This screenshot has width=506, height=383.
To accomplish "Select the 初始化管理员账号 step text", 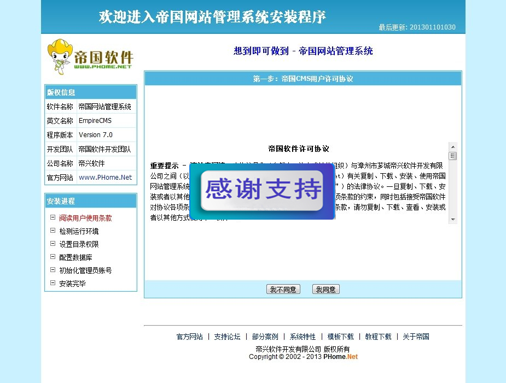I will point(85,270).
